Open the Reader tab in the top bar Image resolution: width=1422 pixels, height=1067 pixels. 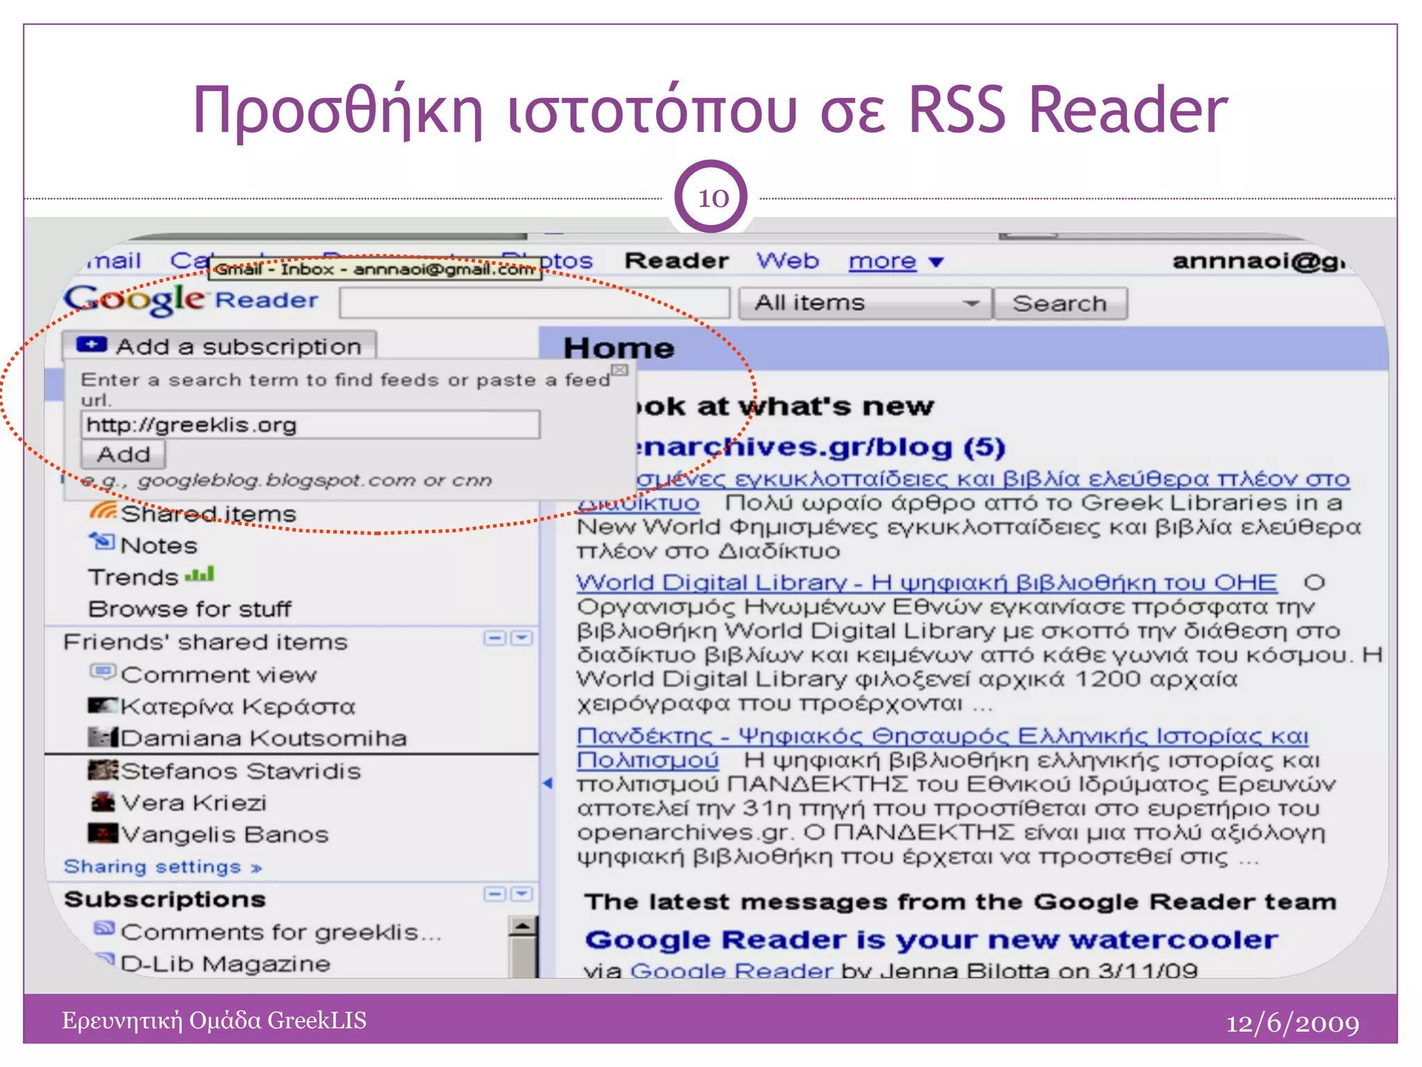(676, 260)
